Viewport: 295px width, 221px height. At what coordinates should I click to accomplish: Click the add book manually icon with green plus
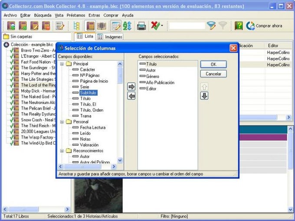(x=23, y=26)
